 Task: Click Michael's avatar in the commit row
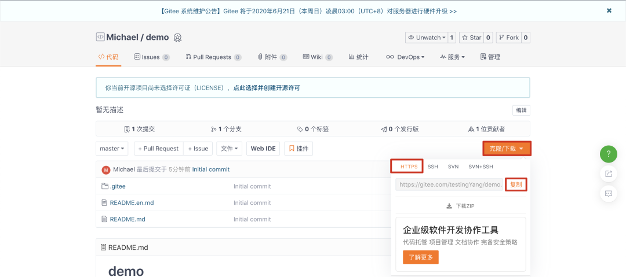pyautogui.click(x=106, y=170)
